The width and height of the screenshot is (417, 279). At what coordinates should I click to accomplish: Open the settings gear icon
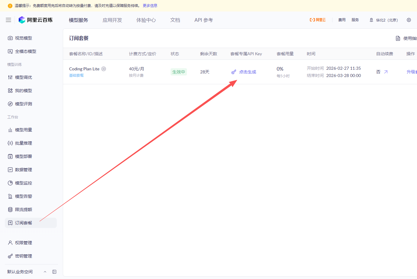[x=409, y=20]
